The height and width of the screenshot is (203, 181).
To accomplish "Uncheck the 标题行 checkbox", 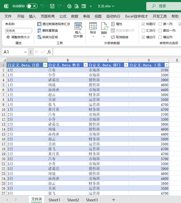I will click(143, 24).
